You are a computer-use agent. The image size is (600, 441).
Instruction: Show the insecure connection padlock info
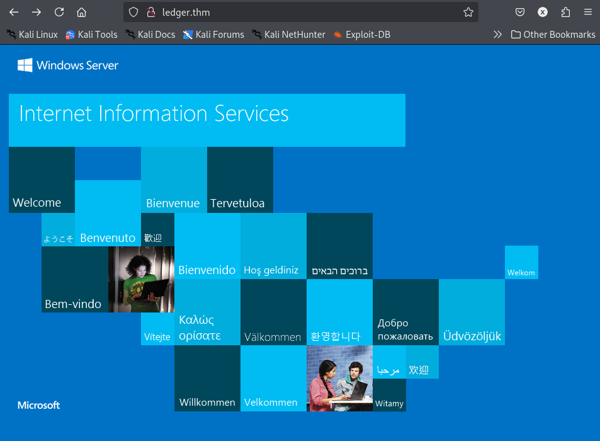click(x=151, y=12)
